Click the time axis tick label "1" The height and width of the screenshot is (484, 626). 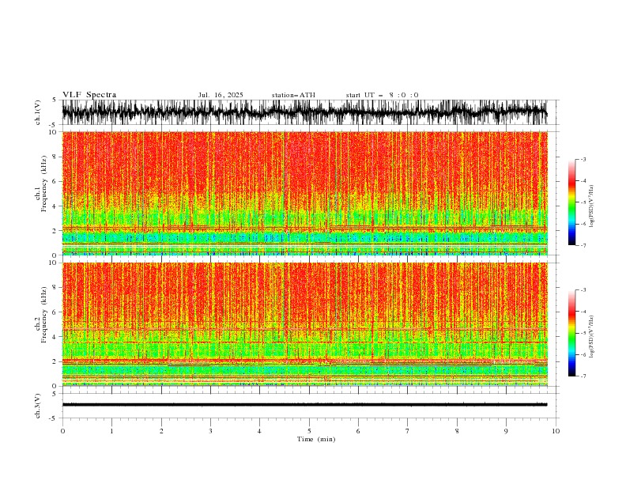point(111,431)
